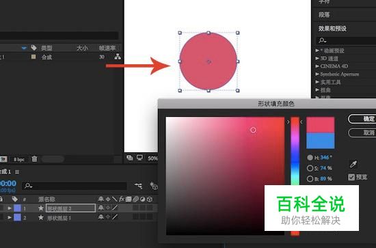Expand the 实用工具 effects category
Screen dimensions: 376x248
[317, 82]
